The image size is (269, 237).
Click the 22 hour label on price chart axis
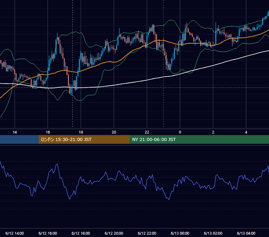[x=147, y=132]
